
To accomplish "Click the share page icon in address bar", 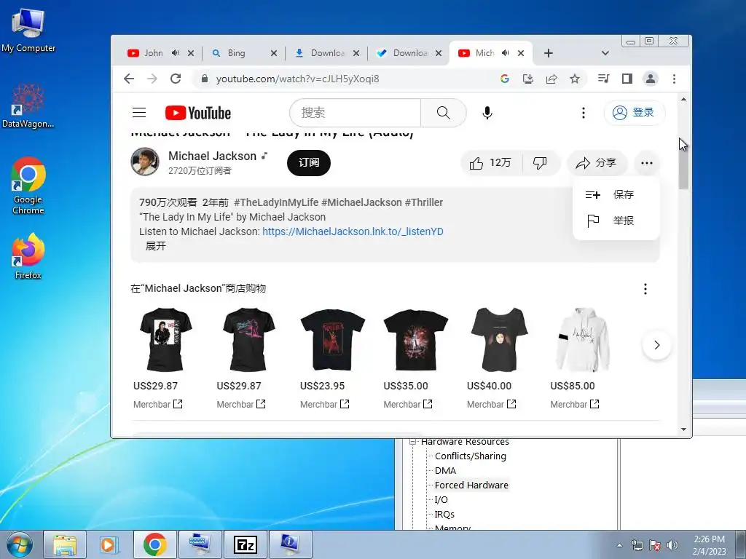I will 551,79.
